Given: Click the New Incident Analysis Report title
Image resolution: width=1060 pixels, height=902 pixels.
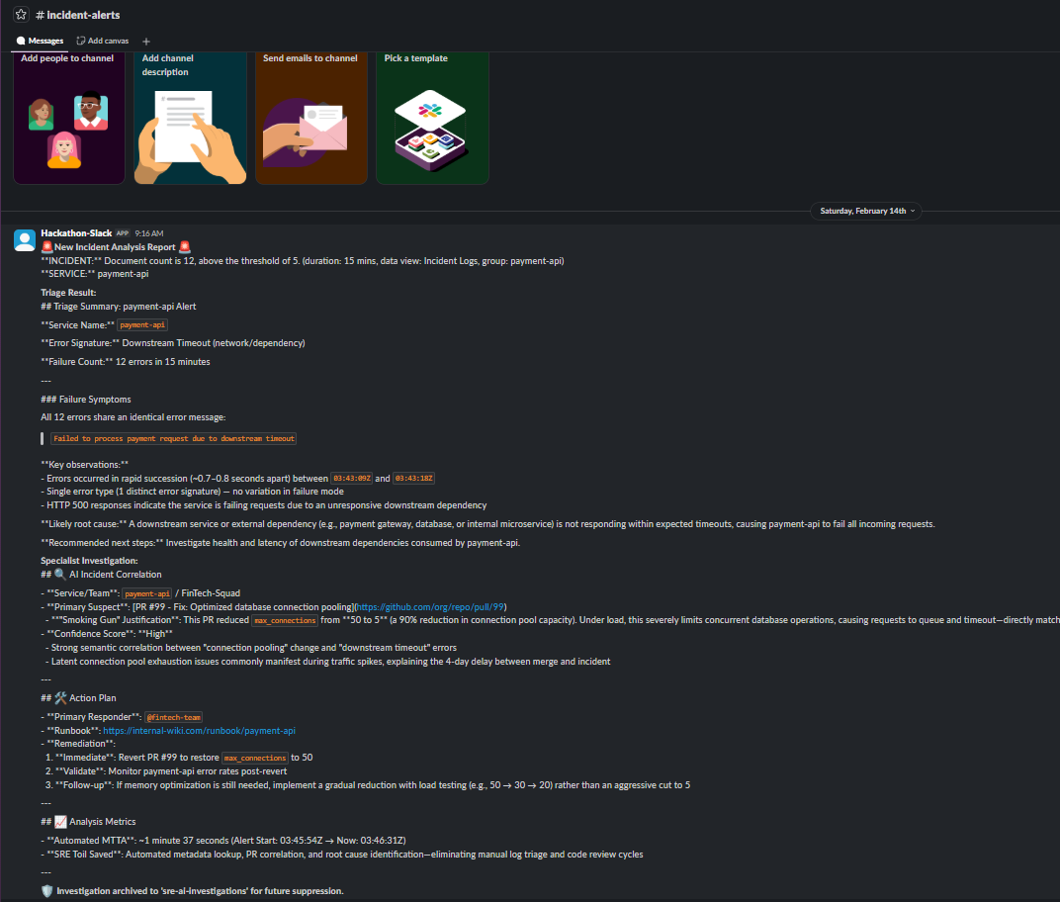Looking at the screenshot, I should coord(115,247).
